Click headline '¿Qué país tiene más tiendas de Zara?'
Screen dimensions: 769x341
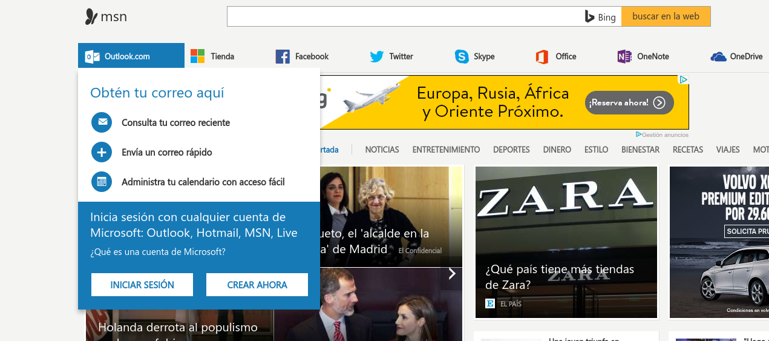(x=560, y=277)
